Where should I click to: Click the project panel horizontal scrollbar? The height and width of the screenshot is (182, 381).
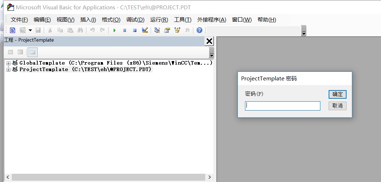click(108, 177)
